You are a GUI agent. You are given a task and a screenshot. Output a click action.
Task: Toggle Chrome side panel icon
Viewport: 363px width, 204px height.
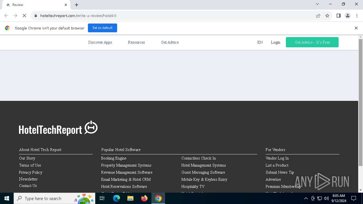point(338,16)
